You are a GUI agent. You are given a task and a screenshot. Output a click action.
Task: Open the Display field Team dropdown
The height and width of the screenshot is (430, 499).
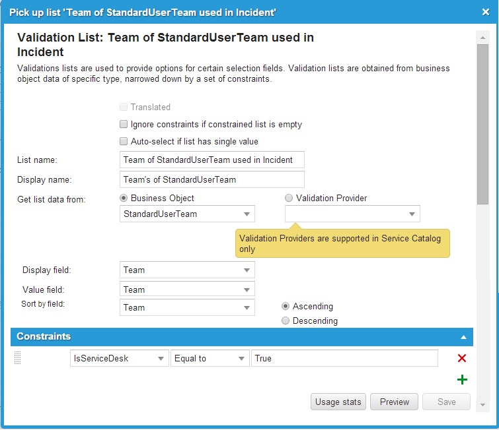pyautogui.click(x=187, y=270)
